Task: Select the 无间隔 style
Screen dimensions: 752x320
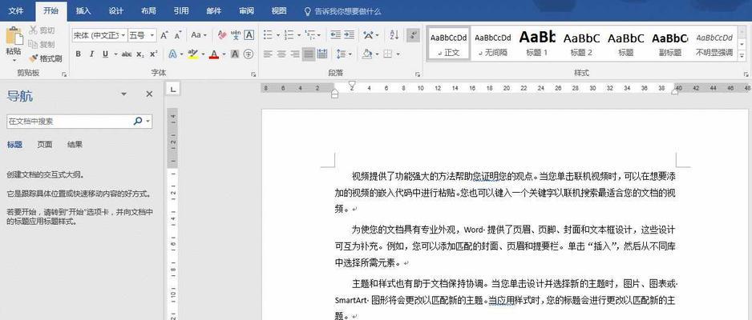Action: coord(493,43)
